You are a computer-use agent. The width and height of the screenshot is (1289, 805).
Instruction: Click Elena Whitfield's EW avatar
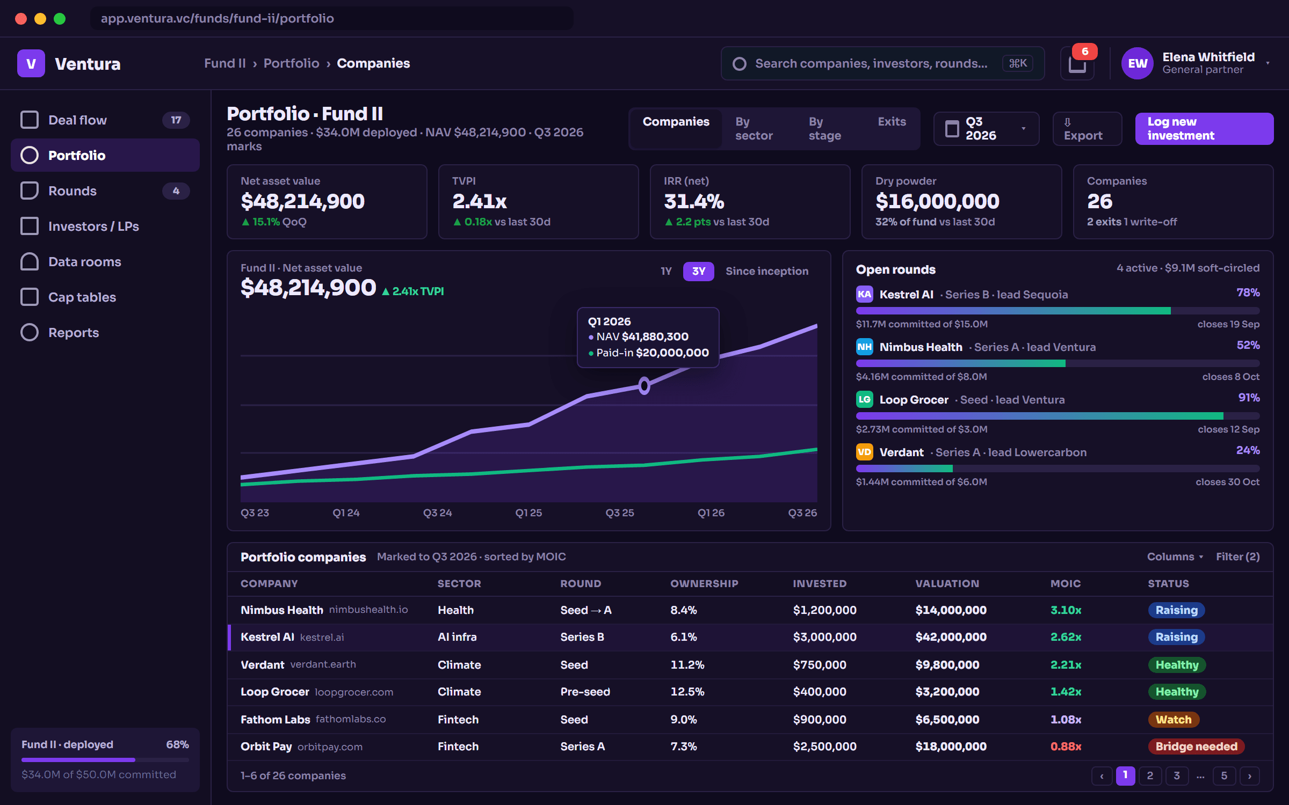coord(1137,63)
